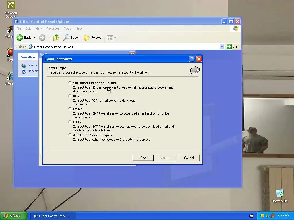Screen dimensions: 294x220
Task: Open the Help and Support link under See Also
Action: point(33,71)
